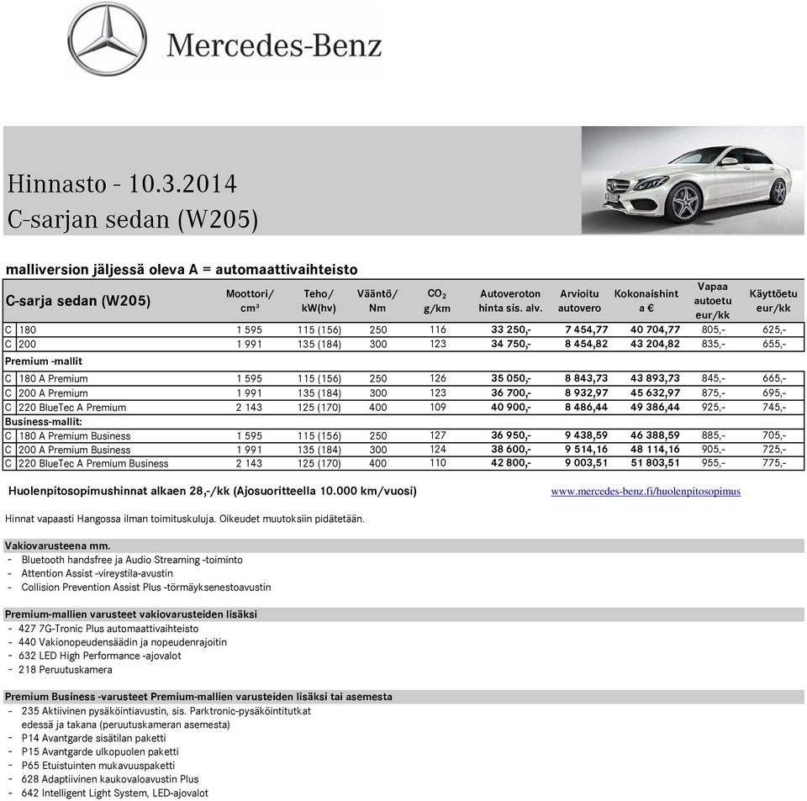Image resolution: width=807 pixels, height=801 pixels.
Task: Select the base "180" model name
Action: tap(28, 329)
